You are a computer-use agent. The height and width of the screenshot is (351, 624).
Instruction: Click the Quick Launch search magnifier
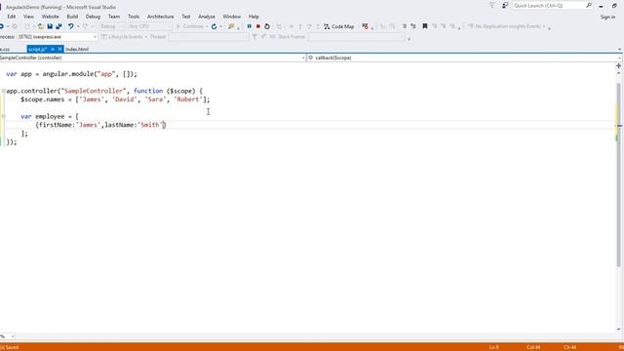[x=589, y=5]
